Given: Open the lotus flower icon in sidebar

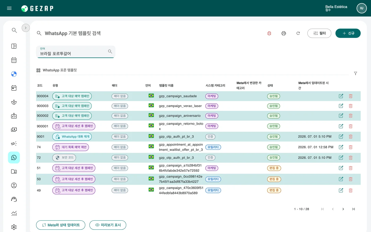Looking at the screenshot, I should 14,102.
